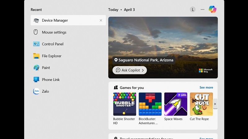Screen dimensions: 248x139
Task: Open the File Explorer folder icon
Action: tap(36, 56)
